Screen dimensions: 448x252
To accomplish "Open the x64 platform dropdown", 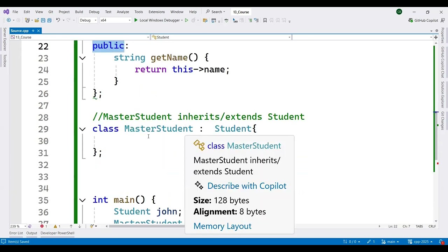I will 115,20.
